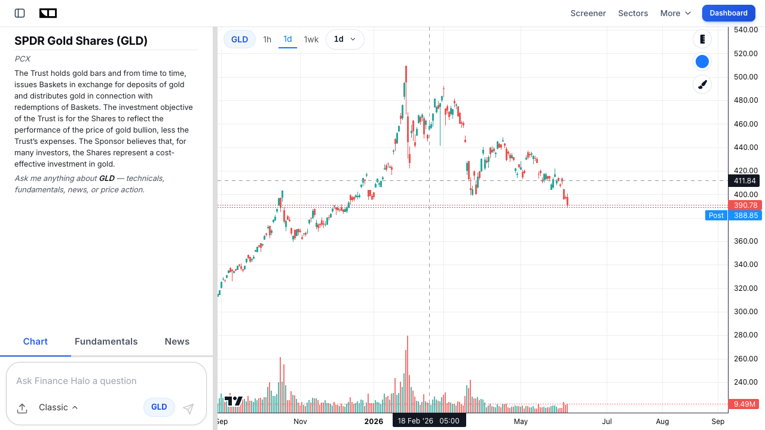The image size is (765, 430).
Task: Click the PCX exchange label
Action: 23,59
